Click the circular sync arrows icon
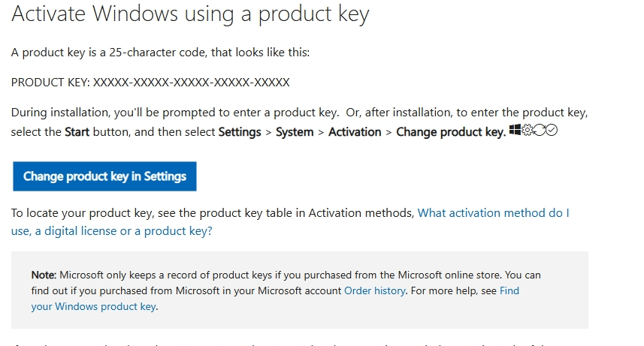This screenshot has height=346, width=644. click(x=538, y=131)
